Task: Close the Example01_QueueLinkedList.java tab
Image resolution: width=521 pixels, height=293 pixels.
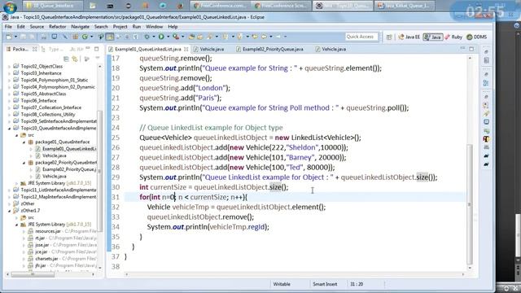Action: (186, 49)
